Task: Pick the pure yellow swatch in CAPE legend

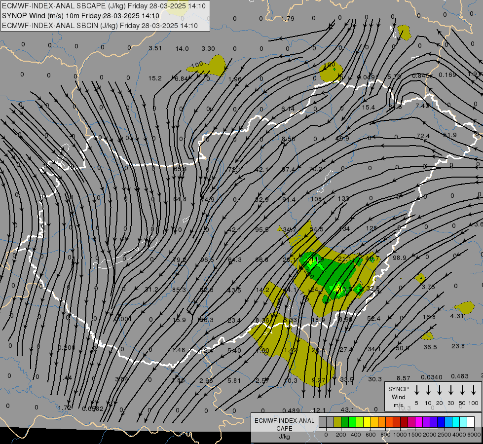Action: [x=367, y=422]
